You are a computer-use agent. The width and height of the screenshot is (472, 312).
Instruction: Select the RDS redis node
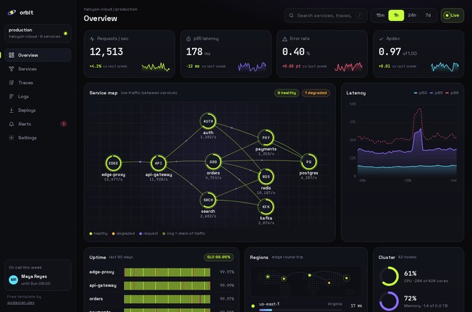[265, 176]
